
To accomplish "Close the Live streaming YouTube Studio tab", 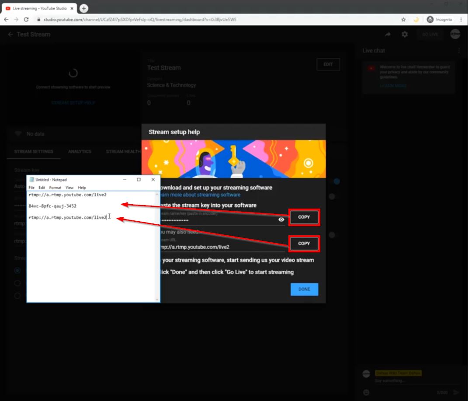I will 72,8.
